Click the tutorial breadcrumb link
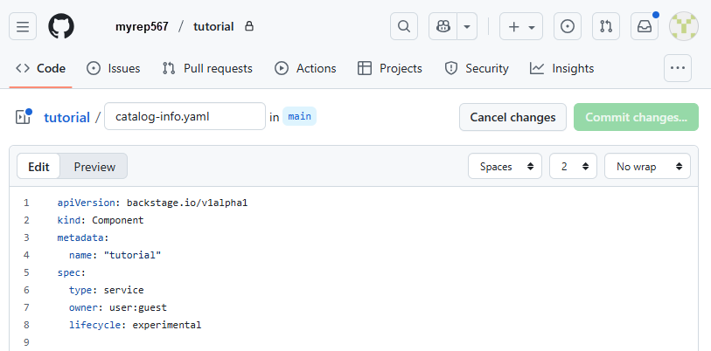Viewport: 711px width, 351px height. pos(66,118)
